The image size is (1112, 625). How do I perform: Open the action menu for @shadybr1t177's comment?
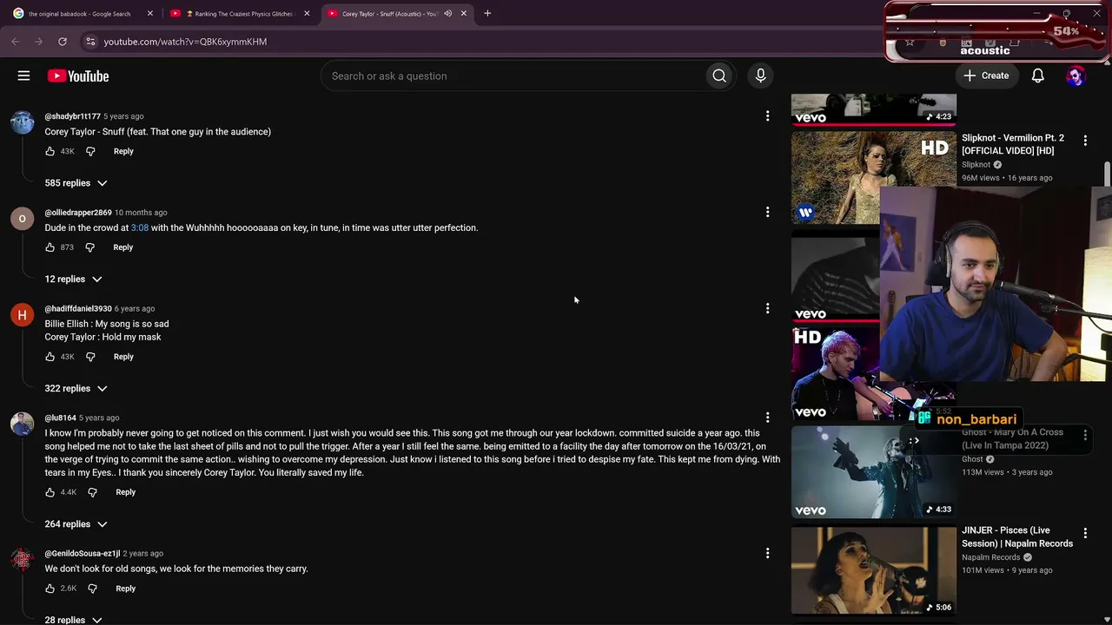click(767, 116)
